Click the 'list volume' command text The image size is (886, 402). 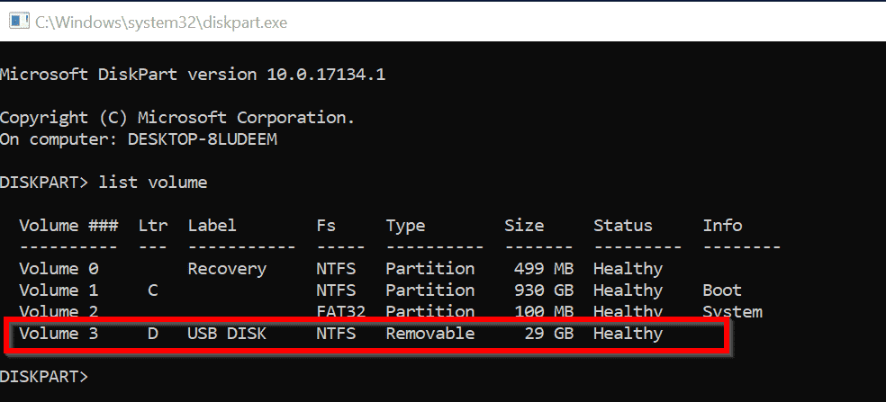coord(153,183)
